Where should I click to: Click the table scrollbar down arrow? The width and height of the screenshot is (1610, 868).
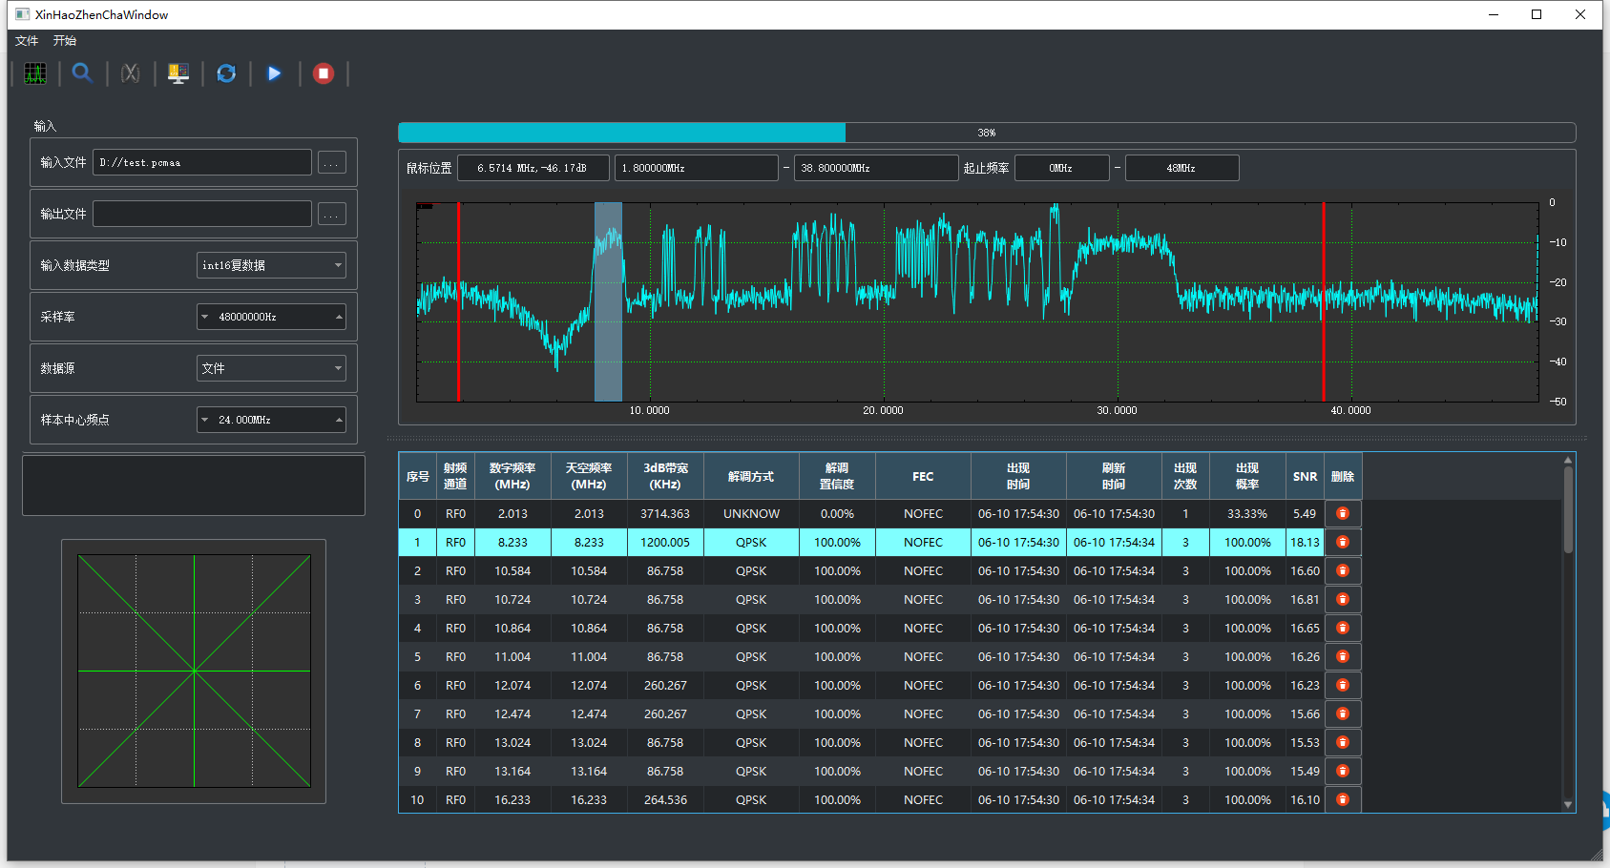[1568, 805]
